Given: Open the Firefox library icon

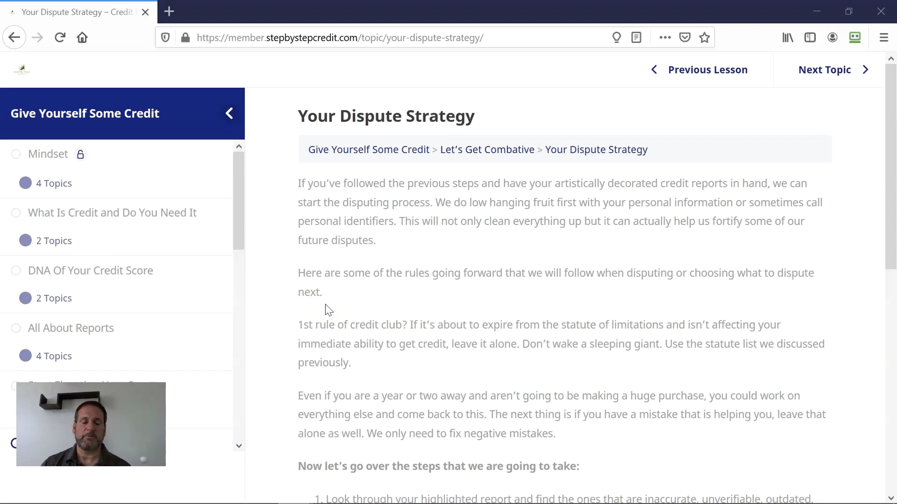Looking at the screenshot, I should pyautogui.click(x=787, y=37).
